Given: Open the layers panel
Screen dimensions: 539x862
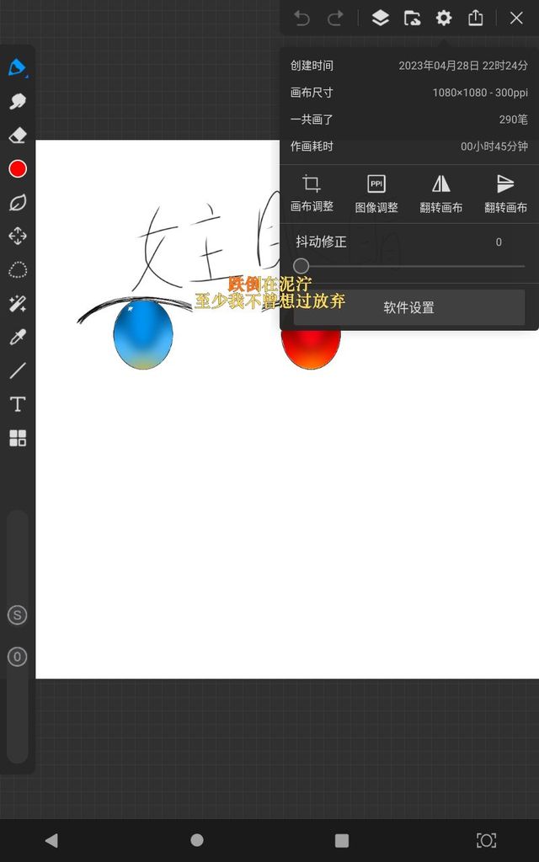Looking at the screenshot, I should pos(380,18).
